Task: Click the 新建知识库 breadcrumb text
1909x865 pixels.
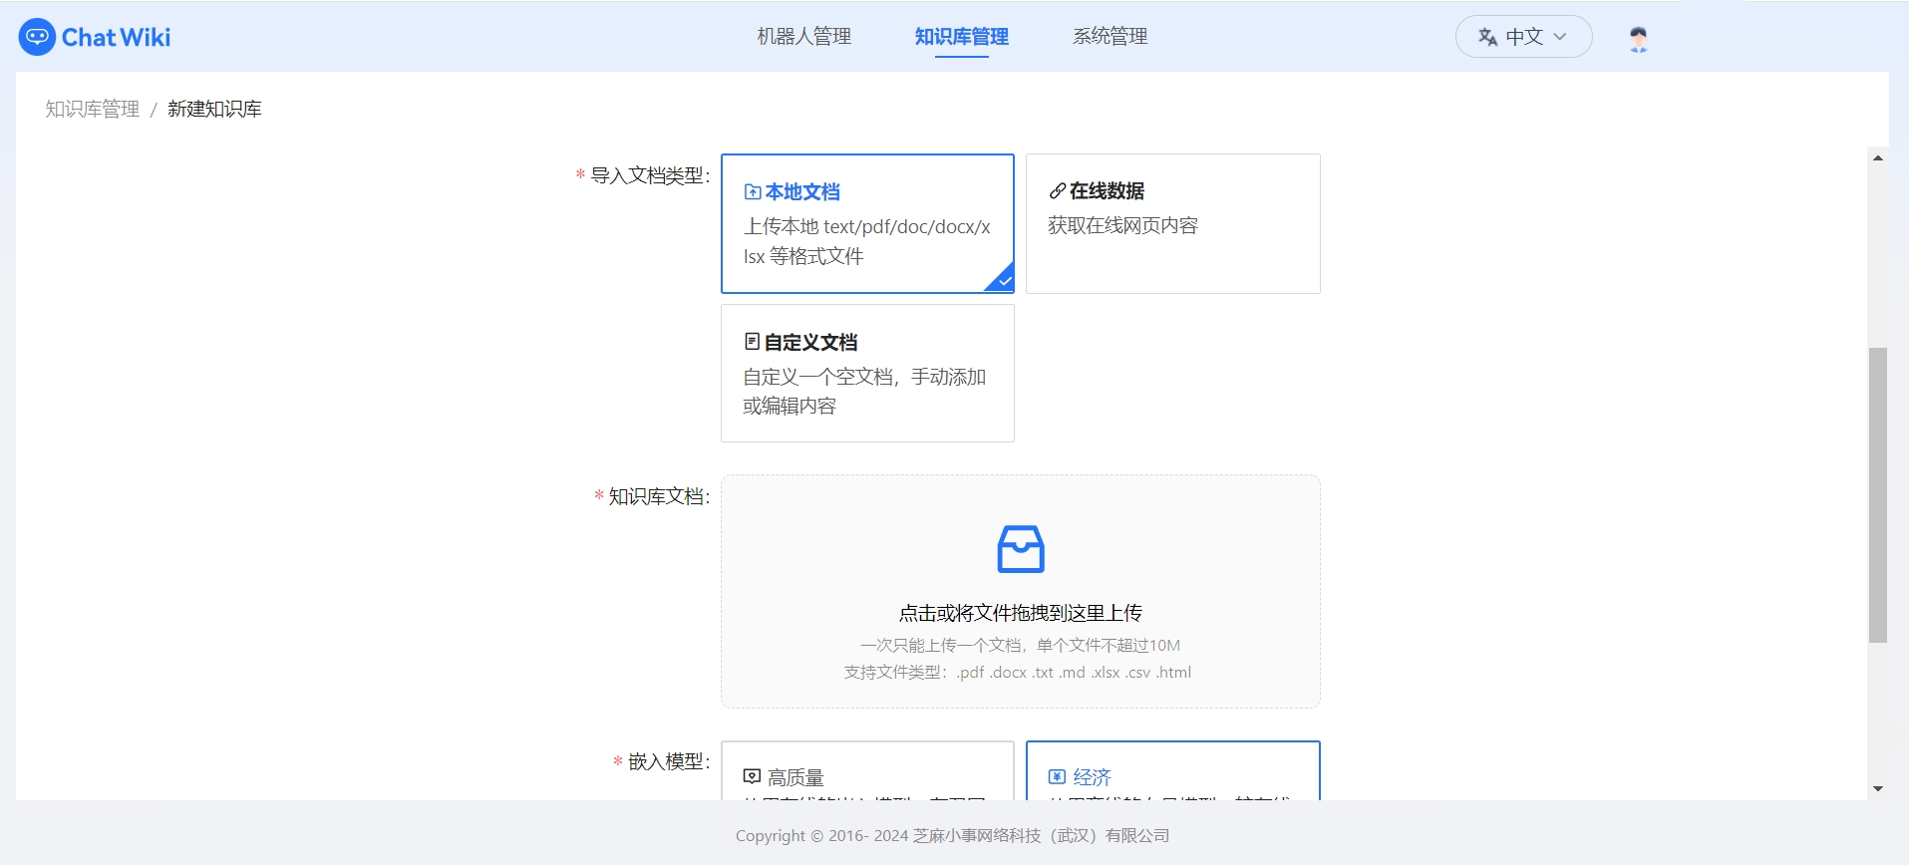Action: (x=214, y=109)
